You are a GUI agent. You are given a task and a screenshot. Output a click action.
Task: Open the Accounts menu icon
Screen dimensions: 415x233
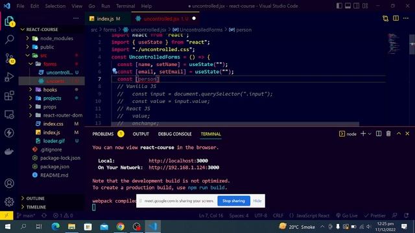(x=9, y=183)
